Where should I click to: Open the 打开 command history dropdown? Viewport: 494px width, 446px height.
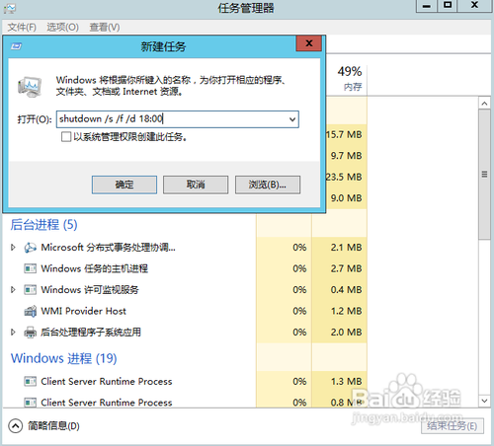click(x=292, y=119)
